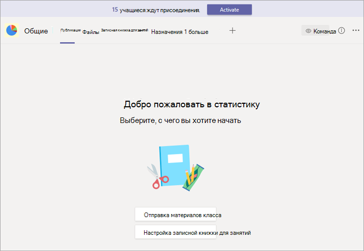Image resolution: width=364 pixels, height=251 pixels.
Task: Open the pie chart team avatar
Action: pyautogui.click(x=12, y=30)
